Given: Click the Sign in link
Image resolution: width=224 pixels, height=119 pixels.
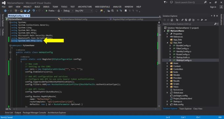Looking at the screenshot, I should (213, 7).
